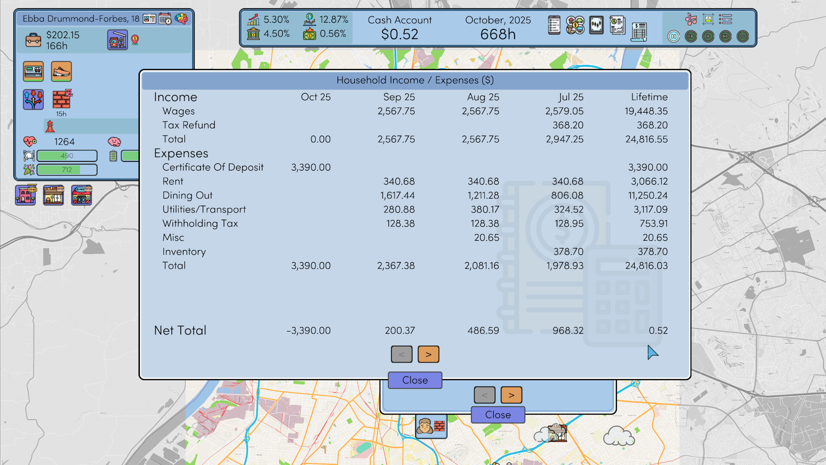Click the orange running shoe icon

point(61,71)
